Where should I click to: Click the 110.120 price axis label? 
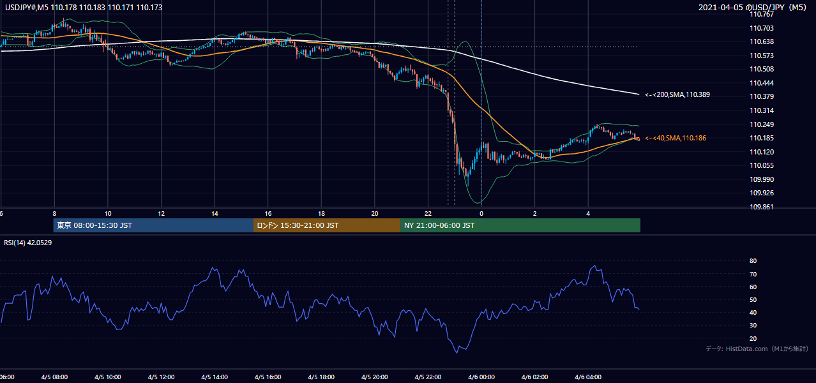[762, 152]
